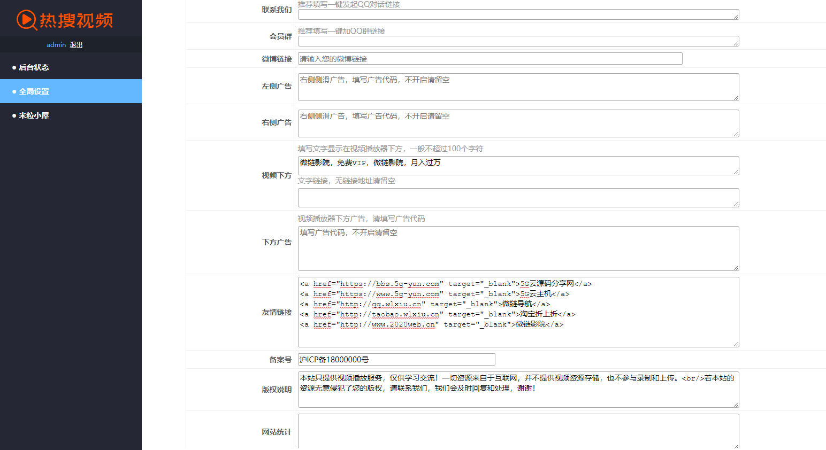Click the 退出 logout link
This screenshot has height=450, width=826.
point(76,45)
